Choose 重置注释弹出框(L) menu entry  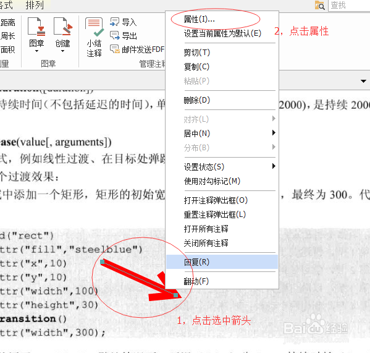pyautogui.click(x=222, y=215)
